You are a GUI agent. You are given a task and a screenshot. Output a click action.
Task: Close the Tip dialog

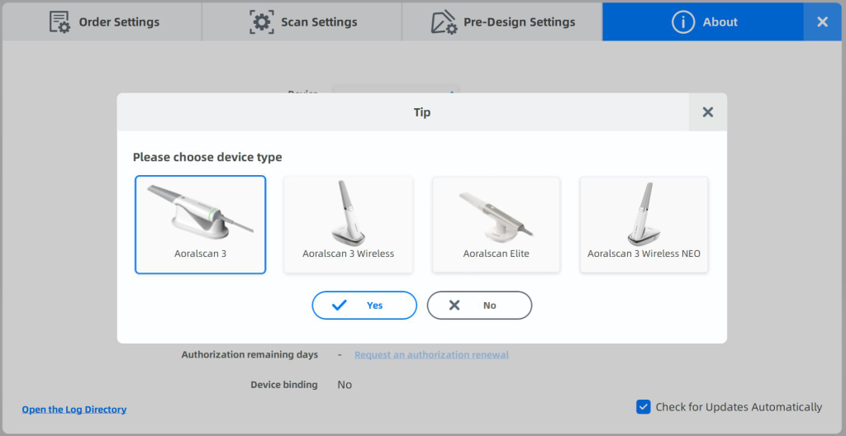click(x=708, y=112)
